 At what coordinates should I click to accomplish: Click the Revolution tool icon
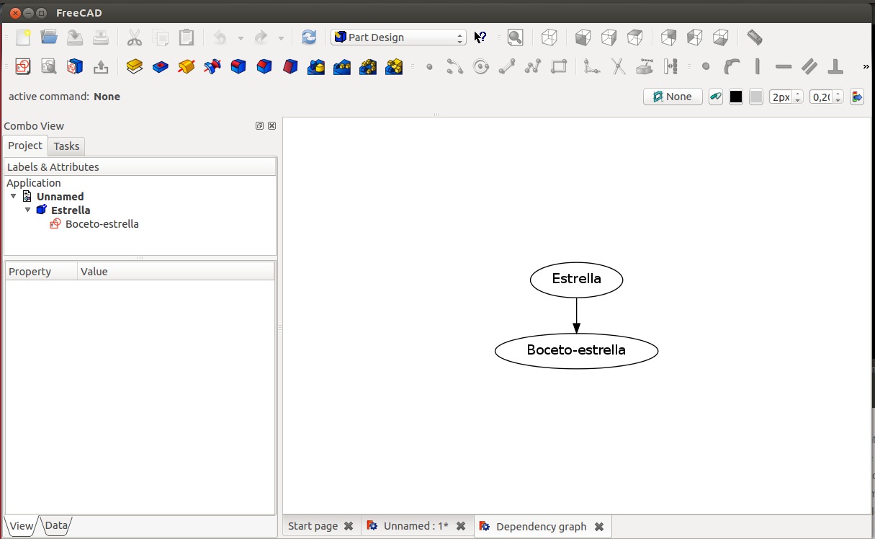point(187,67)
